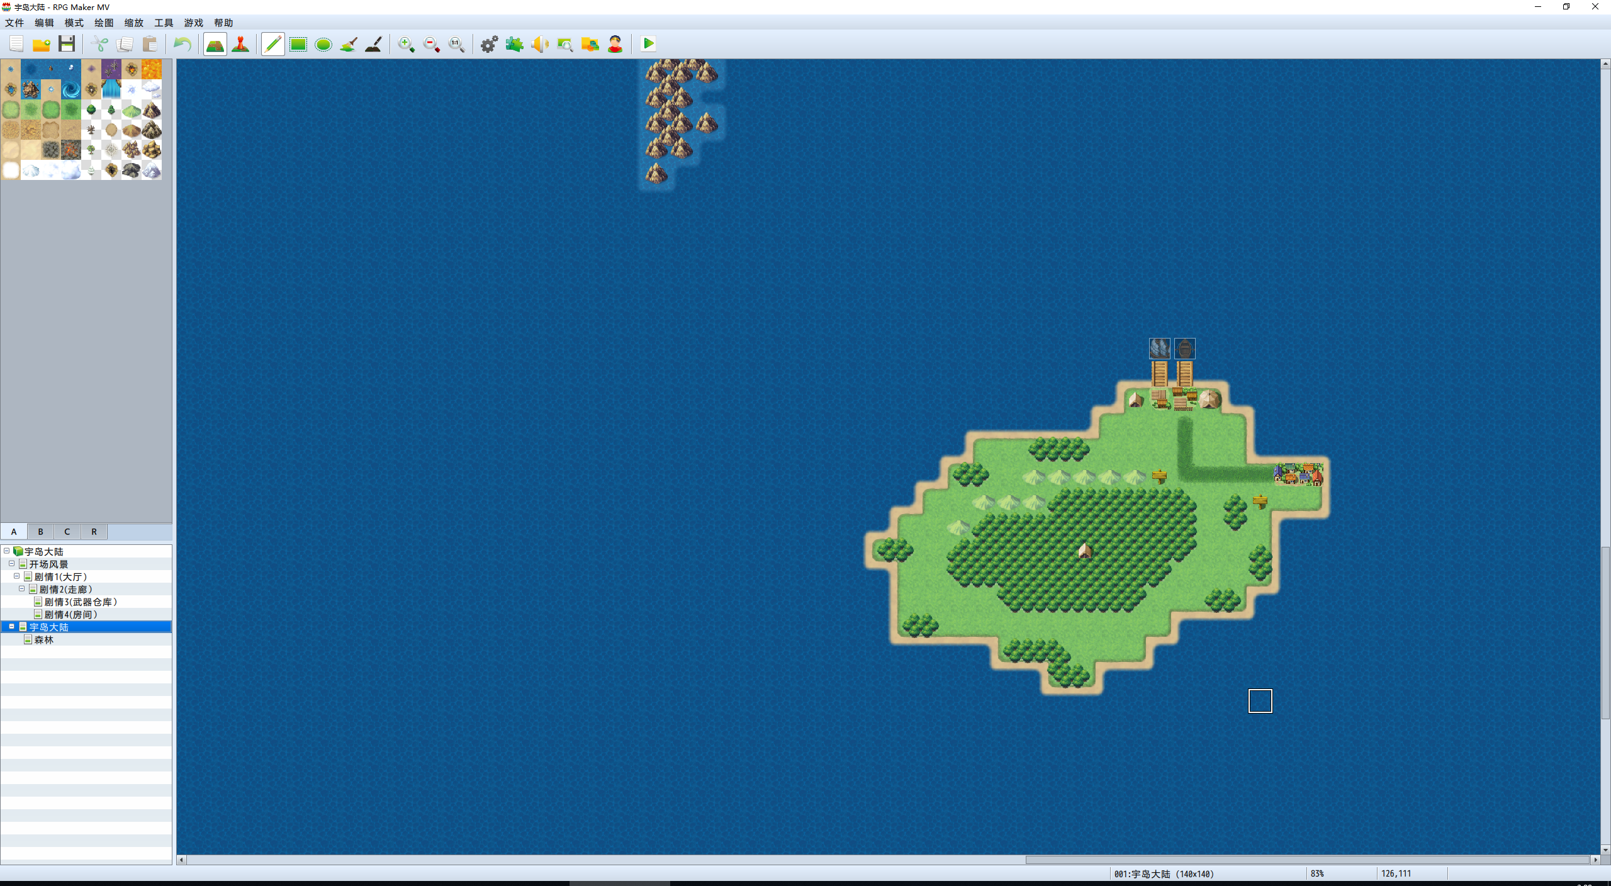Image resolution: width=1611 pixels, height=886 pixels.
Task: Open the 工具 menu
Action: click(x=164, y=23)
